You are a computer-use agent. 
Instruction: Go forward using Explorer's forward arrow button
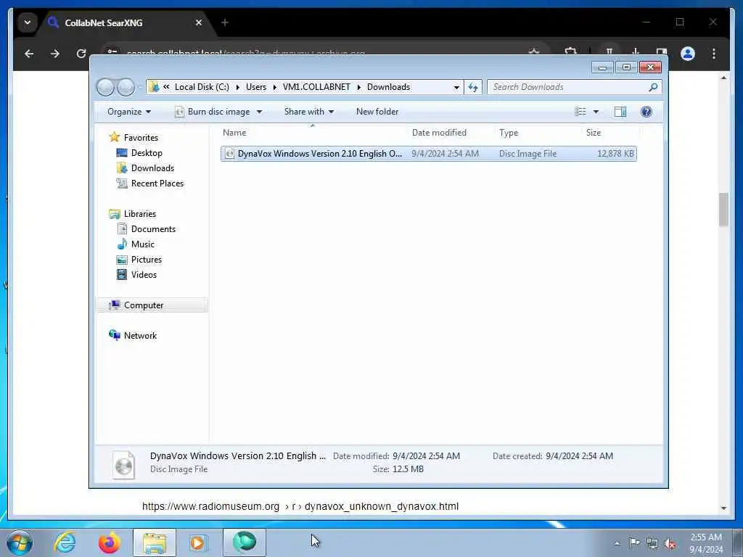(126, 87)
